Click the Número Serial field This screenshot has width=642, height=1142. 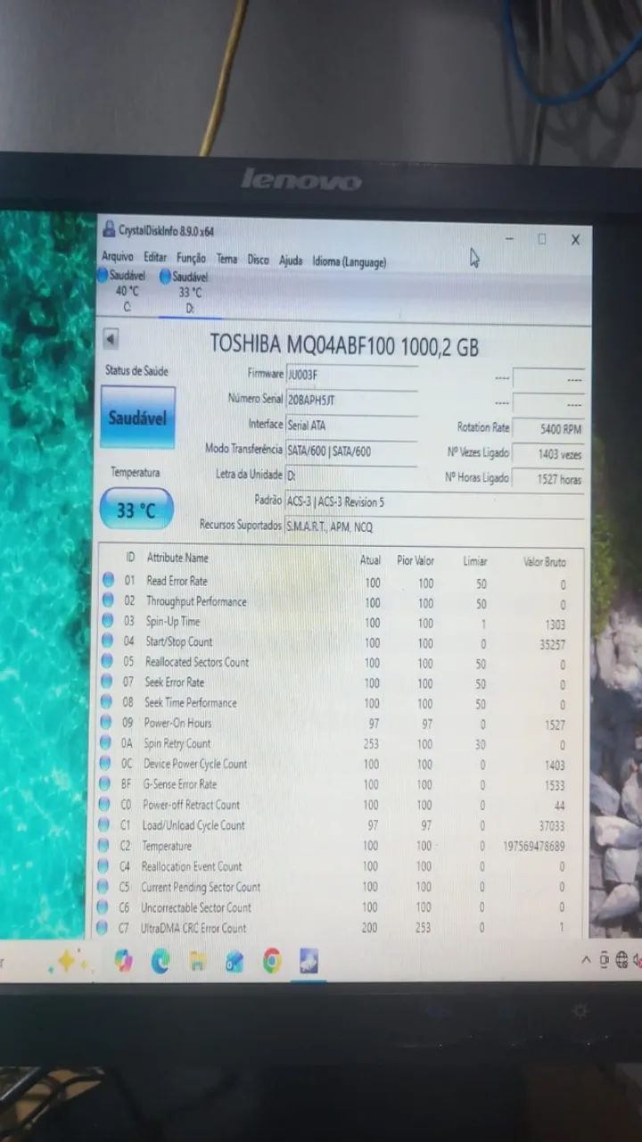click(351, 401)
